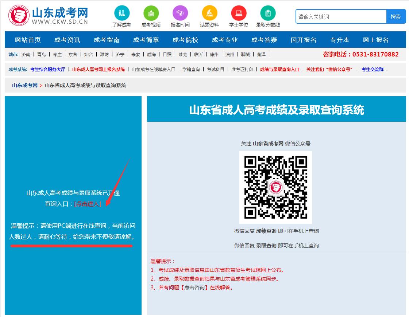Select the city 威海

(151, 54)
